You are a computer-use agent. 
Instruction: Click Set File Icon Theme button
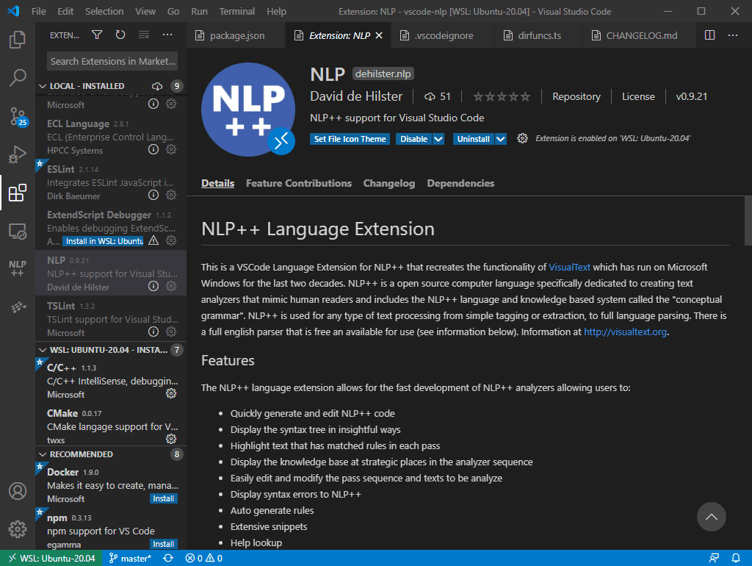tap(350, 139)
